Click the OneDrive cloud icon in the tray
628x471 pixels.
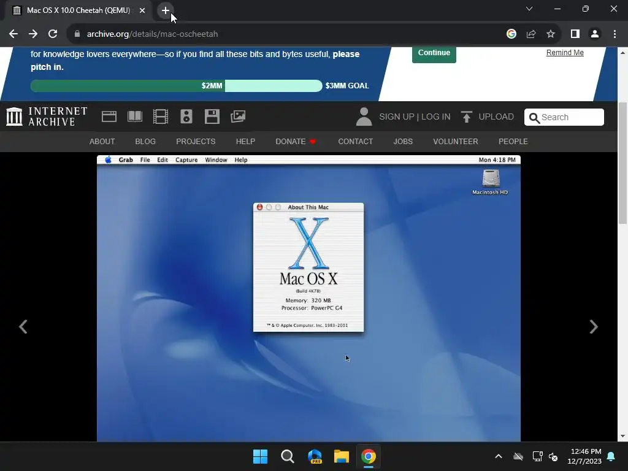(x=518, y=456)
